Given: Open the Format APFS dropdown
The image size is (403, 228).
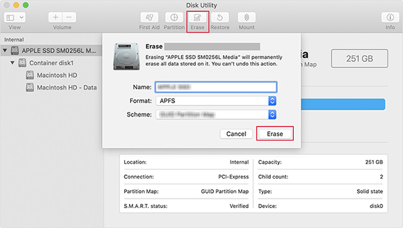Looking at the screenshot, I should pos(216,101).
